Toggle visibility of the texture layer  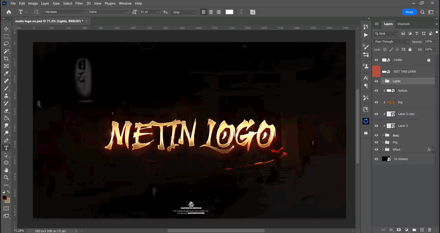coord(376,90)
